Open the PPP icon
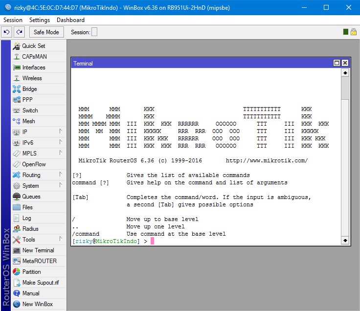This screenshot has height=311, width=360. pyautogui.click(x=16, y=100)
